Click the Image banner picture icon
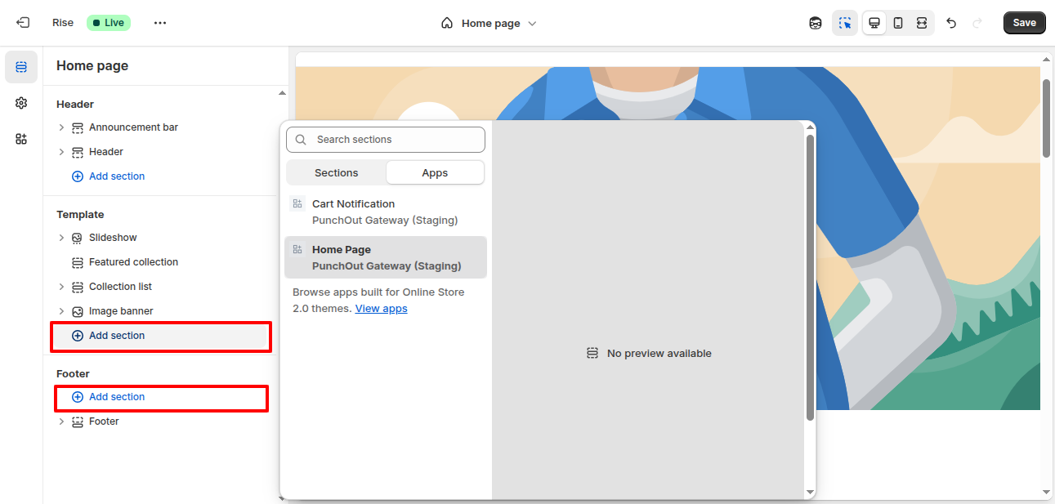 pos(78,311)
